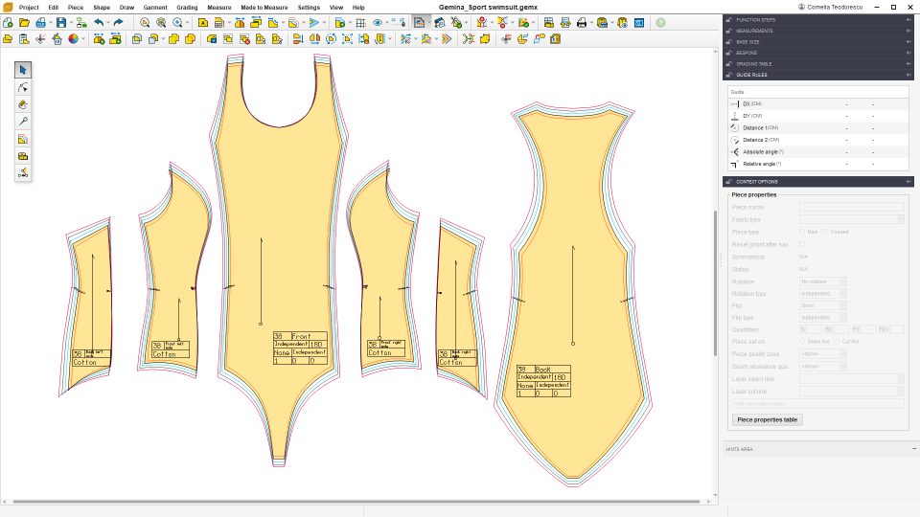Click the BASE SIZE panel header
The image size is (920, 517).
[x=817, y=42]
